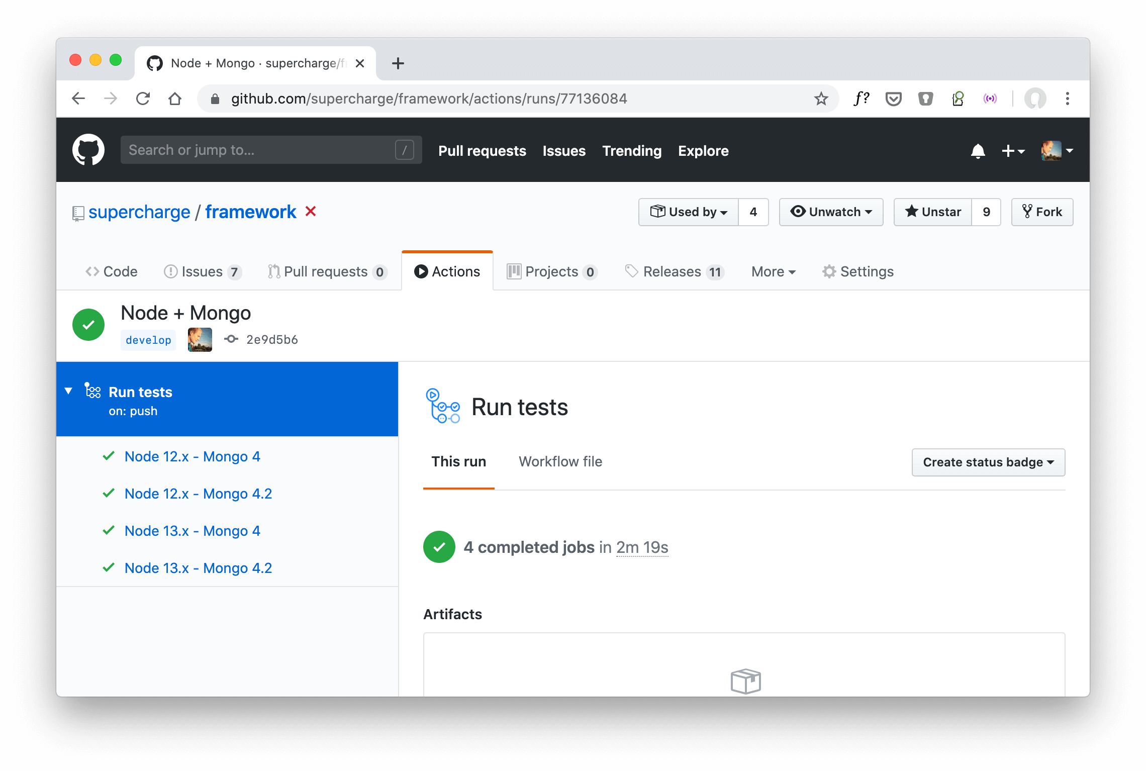
Task: Open the notifications bell
Action: [x=977, y=150]
